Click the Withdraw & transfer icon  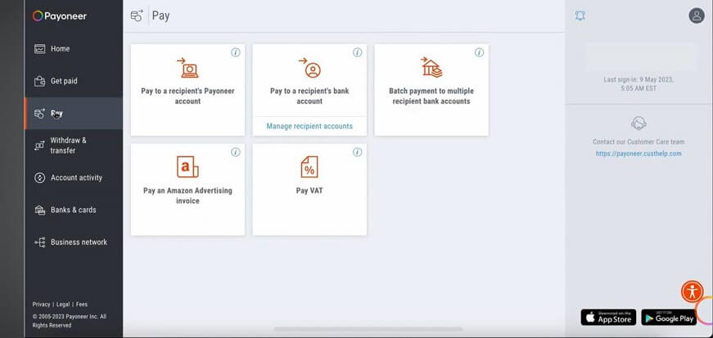coord(39,145)
